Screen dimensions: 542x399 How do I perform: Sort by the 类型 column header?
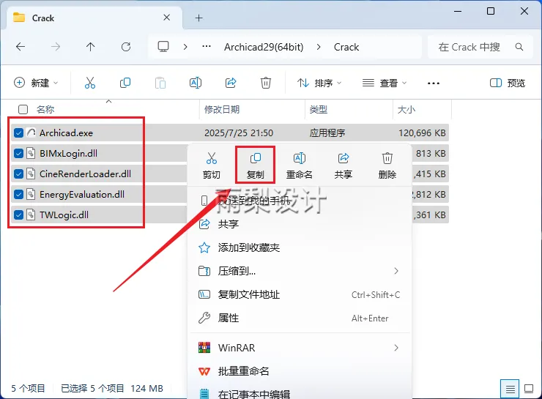click(x=319, y=110)
